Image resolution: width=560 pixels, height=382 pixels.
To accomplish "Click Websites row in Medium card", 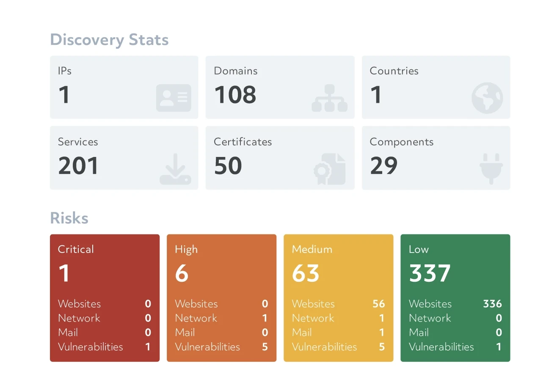I will click(x=339, y=304).
